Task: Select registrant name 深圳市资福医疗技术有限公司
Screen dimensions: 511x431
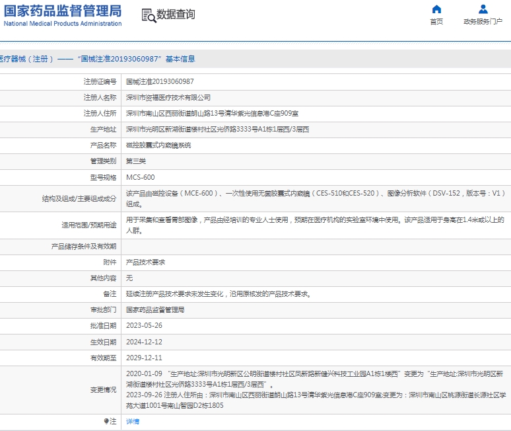Action: click(168, 98)
